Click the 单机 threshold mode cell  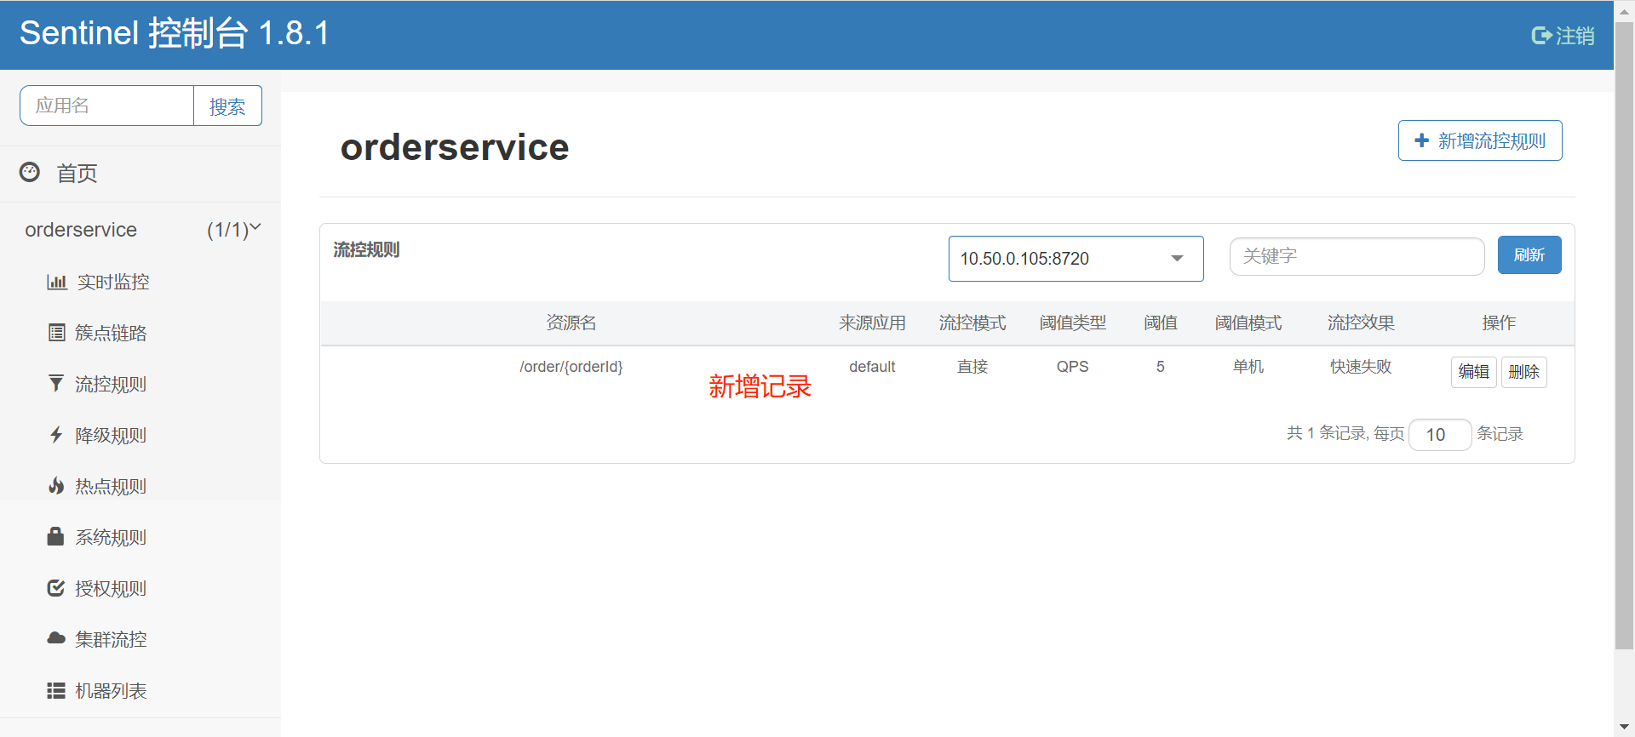point(1248,367)
